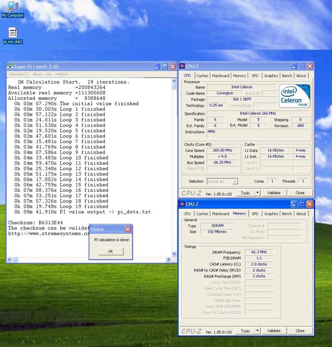Close the lower CPU-Z Memory window
332x347 pixels.
pos(310,204)
